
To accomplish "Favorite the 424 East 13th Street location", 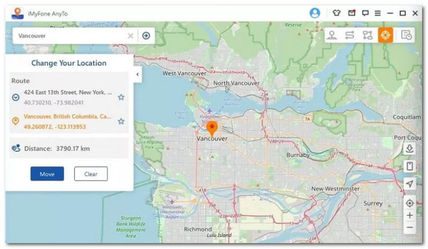I will click(121, 97).
